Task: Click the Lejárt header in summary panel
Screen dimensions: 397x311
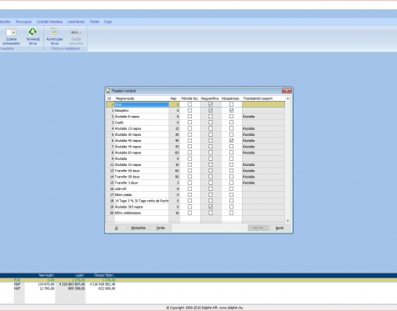Action: [x=79, y=275]
